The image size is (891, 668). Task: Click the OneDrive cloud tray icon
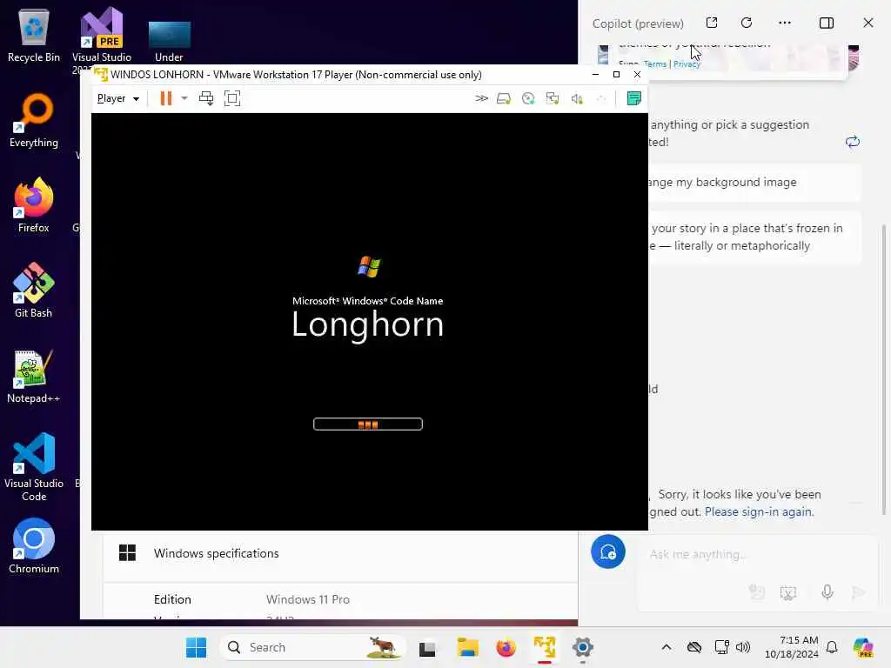coord(693,647)
